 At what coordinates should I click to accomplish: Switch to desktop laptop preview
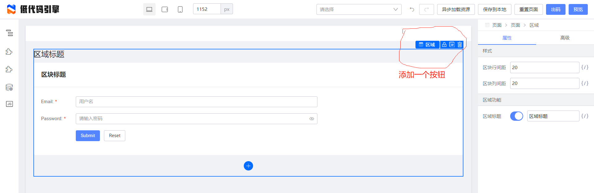149,9
